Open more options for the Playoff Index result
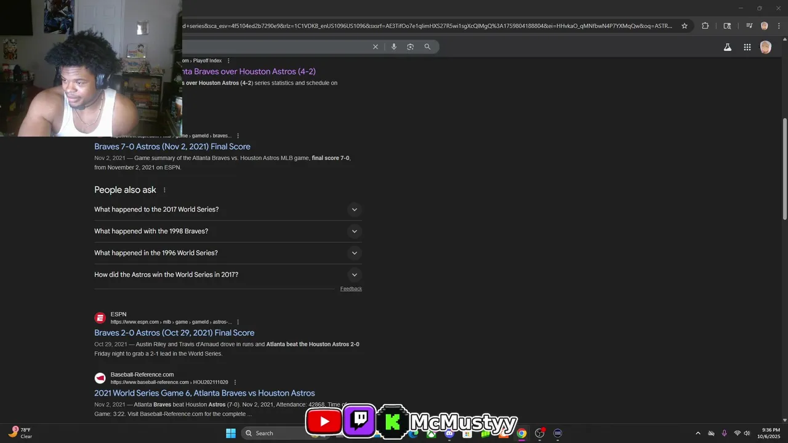 click(228, 60)
